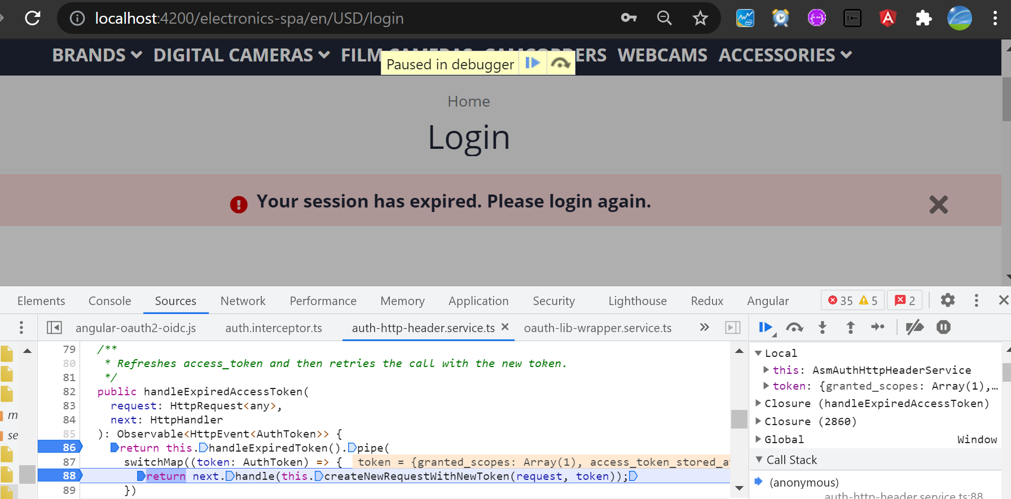Click the purple Redux extension icon
The height and width of the screenshot is (499, 1011).
pos(816,18)
